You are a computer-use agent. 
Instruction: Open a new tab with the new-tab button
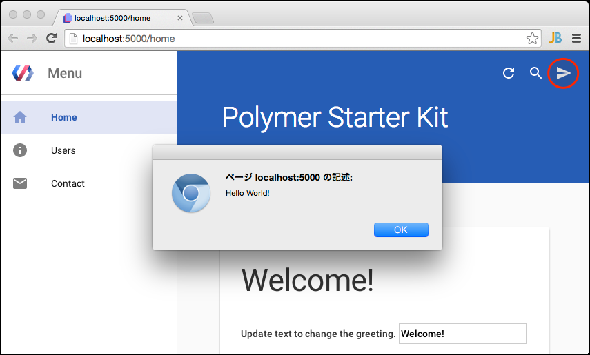[x=203, y=18]
